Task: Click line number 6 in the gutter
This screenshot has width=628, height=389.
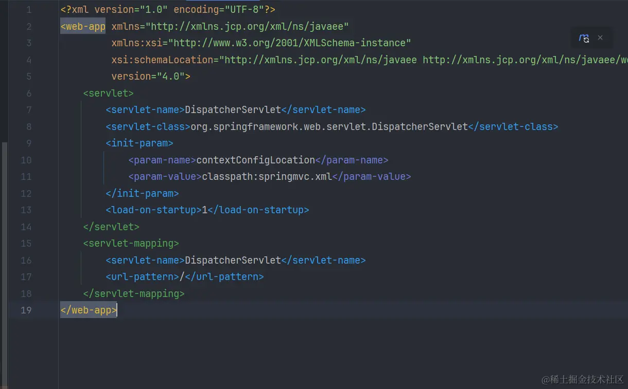Action: pos(28,93)
